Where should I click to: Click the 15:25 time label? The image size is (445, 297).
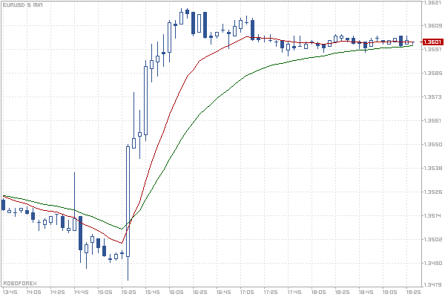coord(128,292)
